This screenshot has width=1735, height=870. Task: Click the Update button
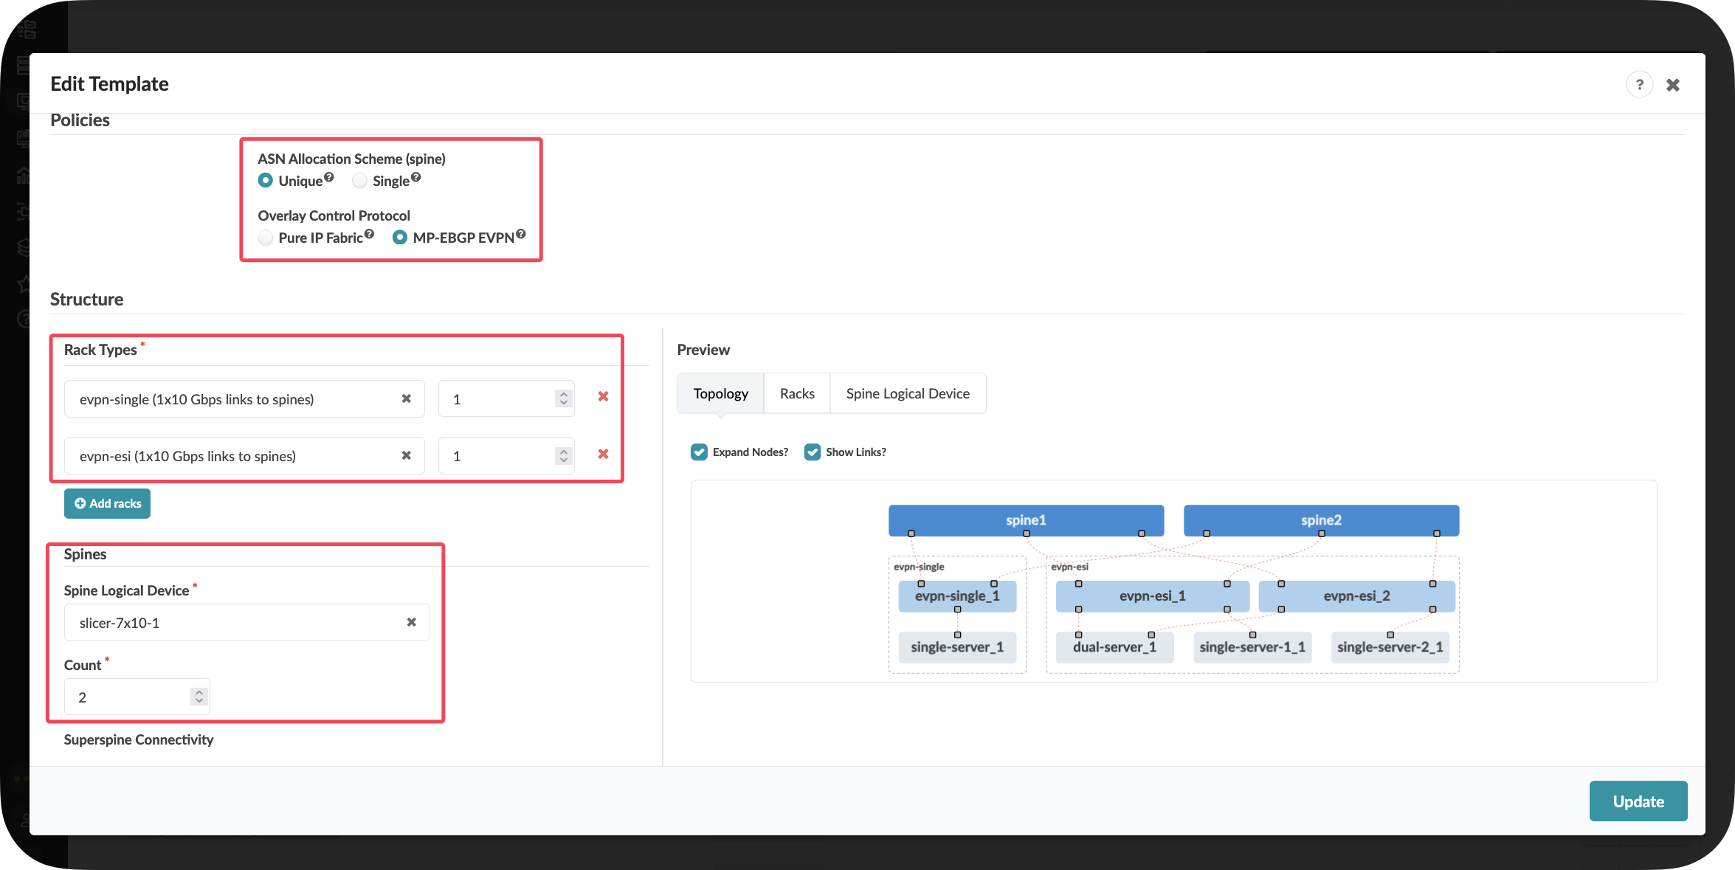click(1638, 801)
